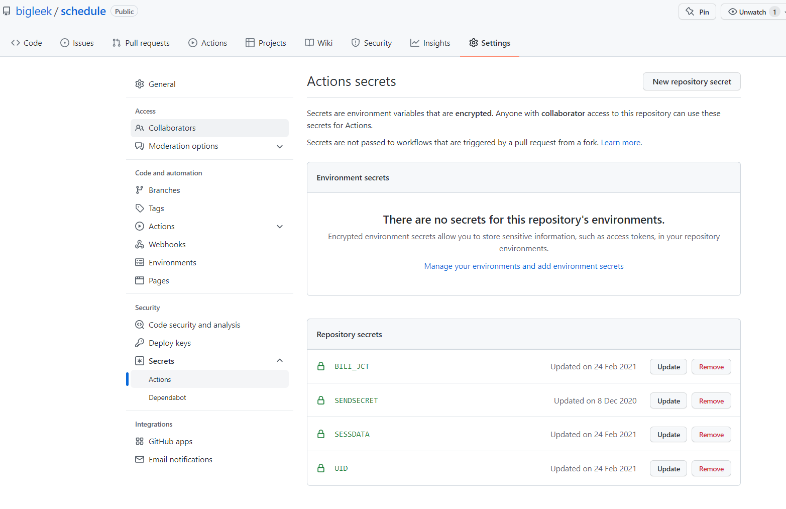Image resolution: width=786 pixels, height=509 pixels.
Task: Switch to the Insights tab
Action: [430, 43]
